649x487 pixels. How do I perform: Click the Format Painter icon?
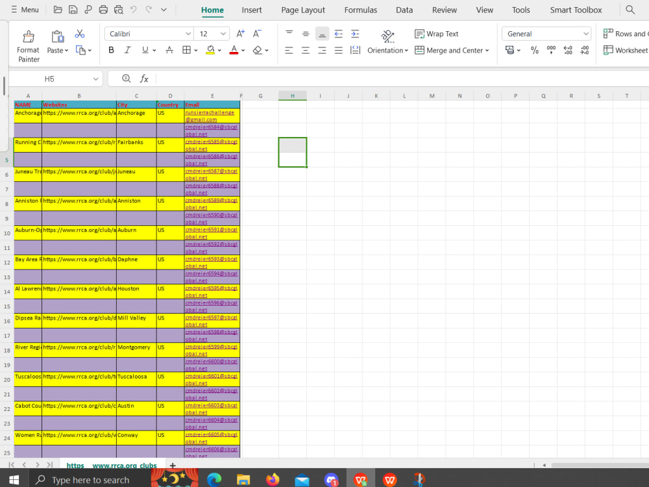(29, 36)
